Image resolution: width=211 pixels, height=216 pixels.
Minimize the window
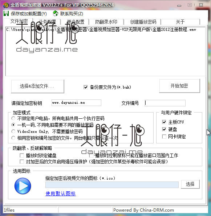[179, 5]
